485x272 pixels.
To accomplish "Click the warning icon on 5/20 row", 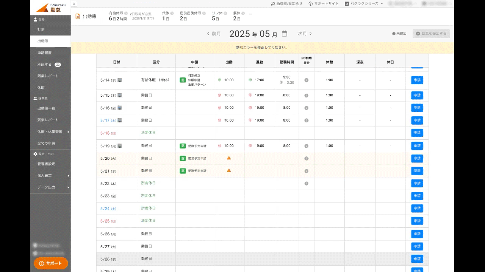I will point(229,158).
